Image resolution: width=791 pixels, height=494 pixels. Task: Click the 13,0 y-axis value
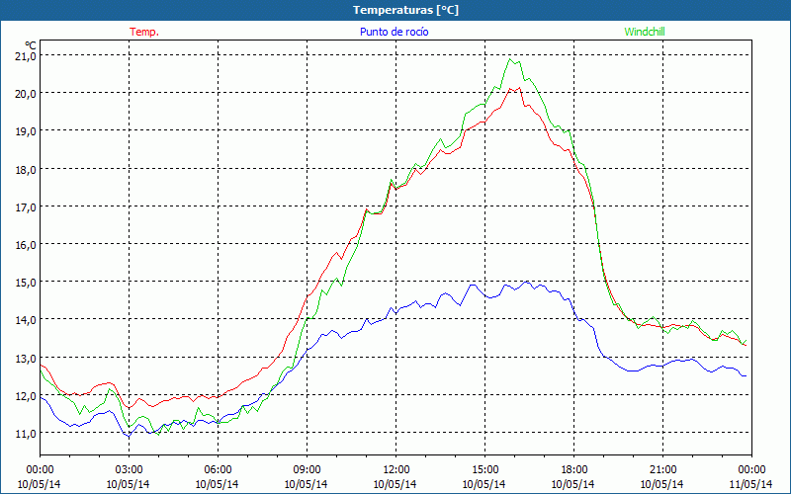[26, 359]
